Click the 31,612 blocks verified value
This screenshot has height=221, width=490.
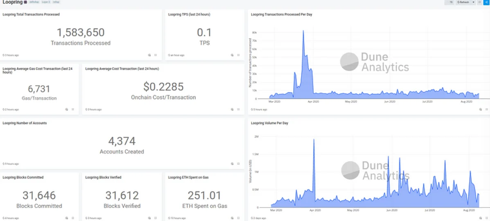pos(122,195)
